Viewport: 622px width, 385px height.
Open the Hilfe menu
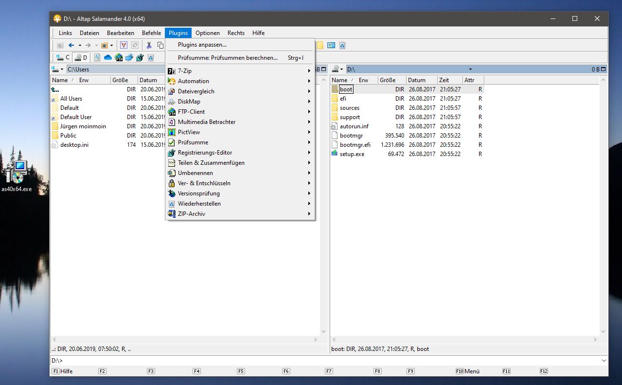click(259, 33)
